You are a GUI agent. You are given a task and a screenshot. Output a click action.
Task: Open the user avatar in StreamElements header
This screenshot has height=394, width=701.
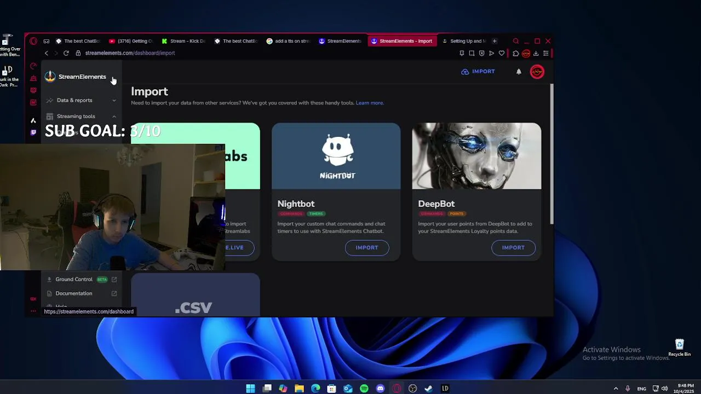[537, 72]
